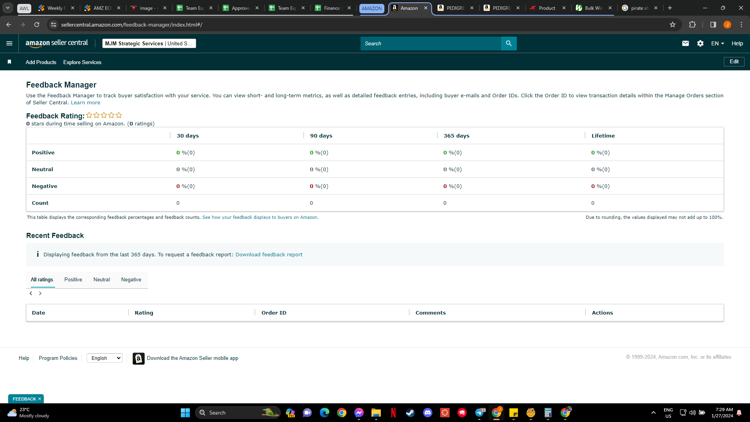750x422 pixels.
Task: Open the messages envelope icon
Action: [686, 43]
